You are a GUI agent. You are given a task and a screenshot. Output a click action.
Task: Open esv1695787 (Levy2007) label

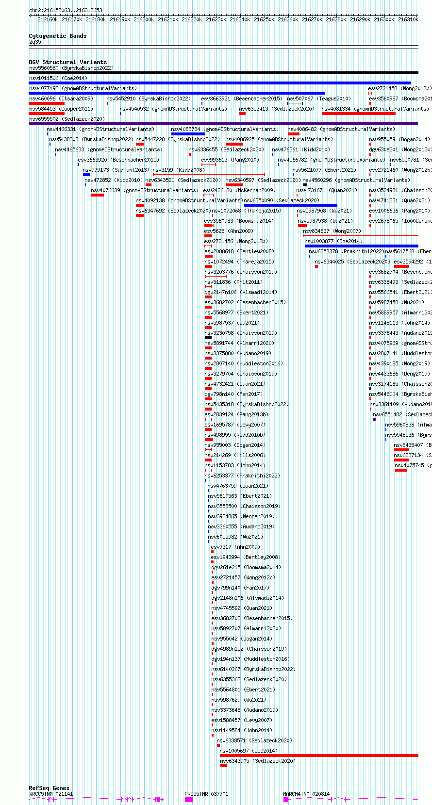click(x=235, y=425)
